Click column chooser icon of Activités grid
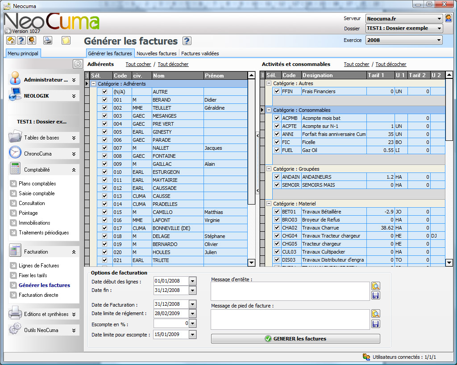The height and width of the screenshot is (365, 457). coord(262,75)
